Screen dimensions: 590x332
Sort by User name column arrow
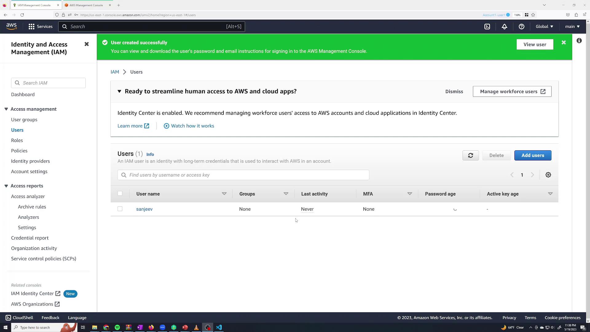click(x=224, y=194)
